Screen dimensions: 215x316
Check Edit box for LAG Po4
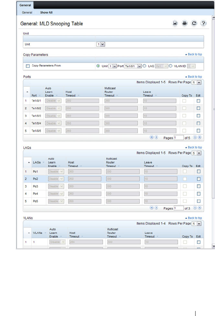pyautogui.click(x=199, y=194)
